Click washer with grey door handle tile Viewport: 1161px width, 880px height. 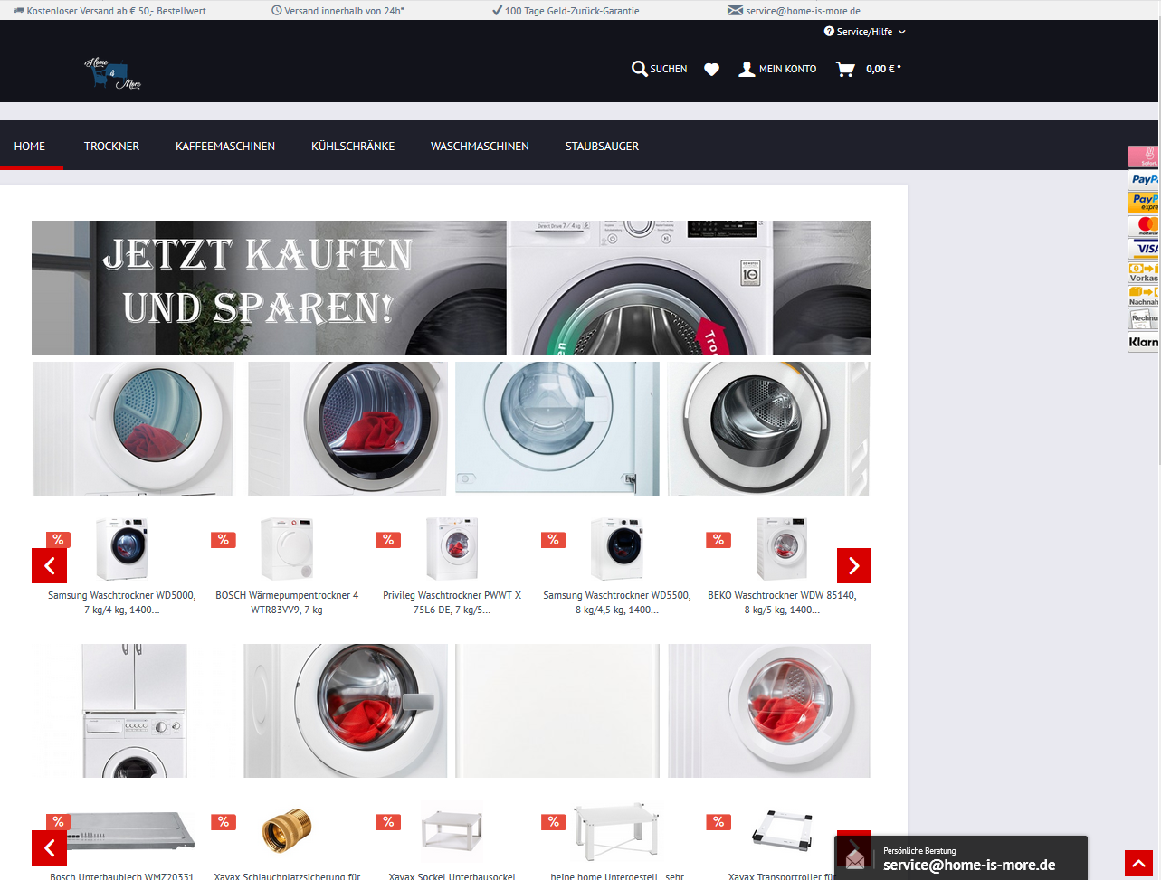(346, 711)
